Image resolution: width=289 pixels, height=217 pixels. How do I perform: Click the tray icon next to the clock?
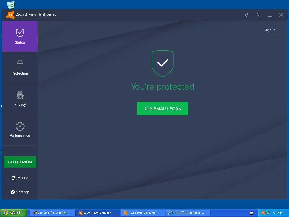(x=268, y=213)
